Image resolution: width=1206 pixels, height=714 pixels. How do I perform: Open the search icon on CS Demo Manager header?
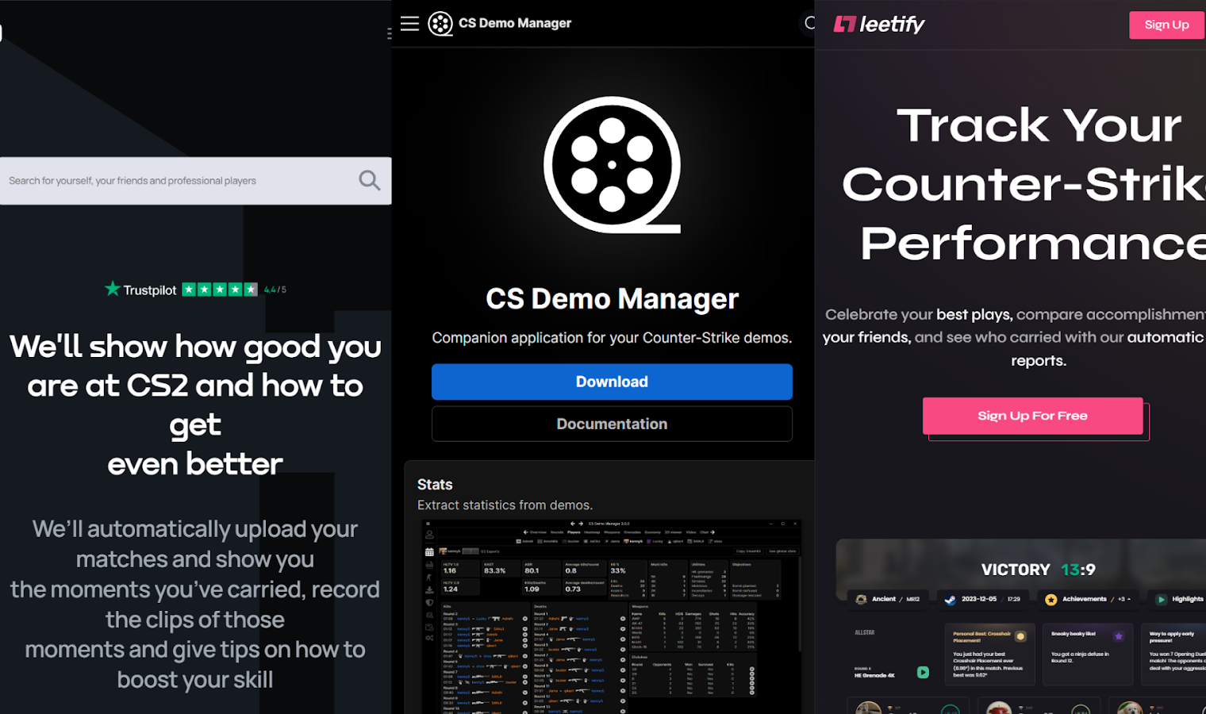(809, 23)
